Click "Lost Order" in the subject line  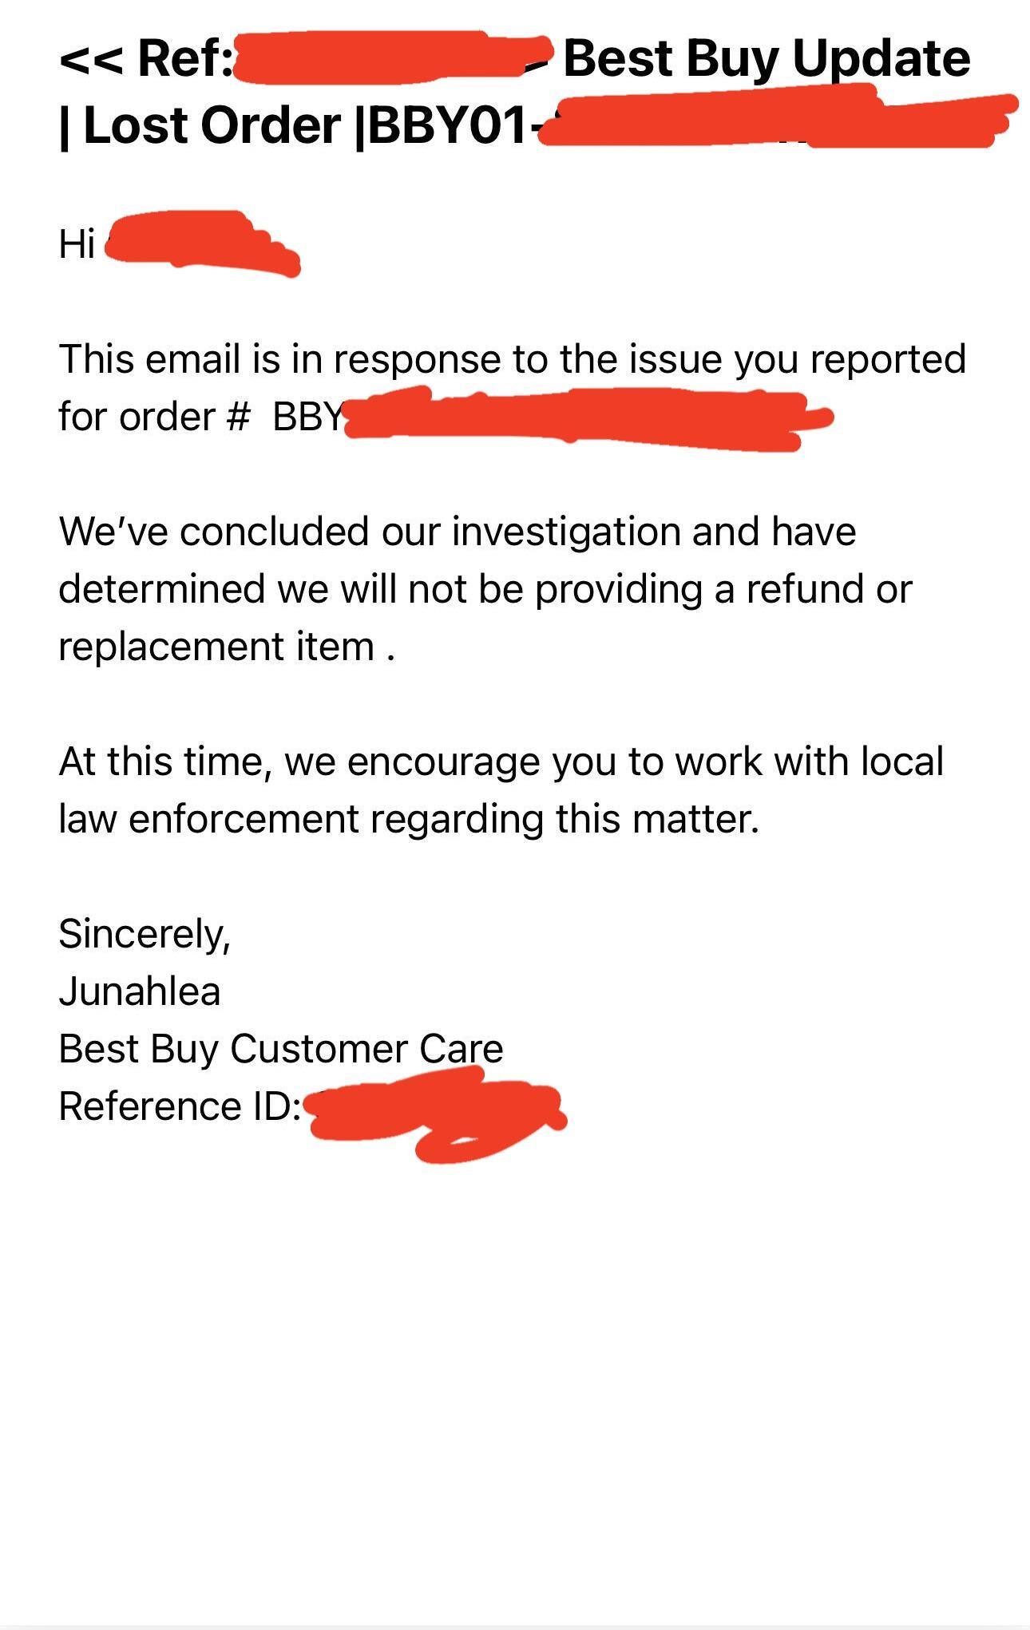(x=212, y=126)
